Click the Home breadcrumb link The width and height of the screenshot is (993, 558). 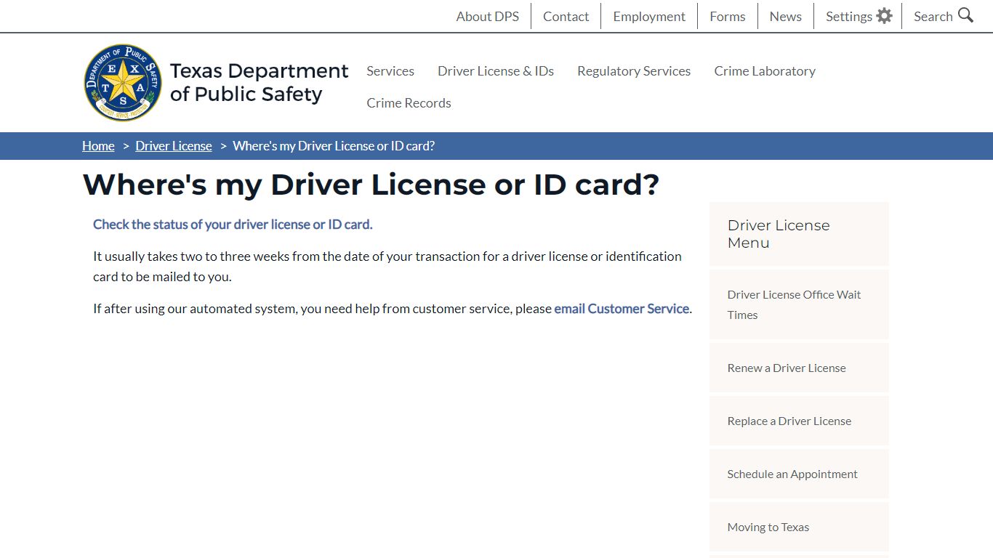[x=98, y=145]
